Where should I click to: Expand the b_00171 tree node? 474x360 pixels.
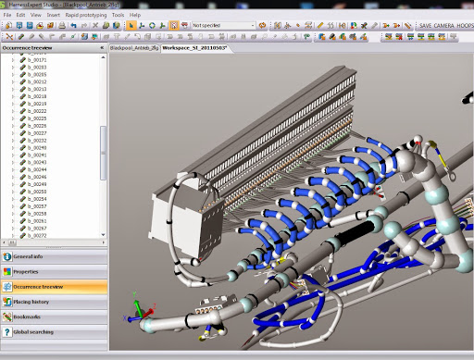coord(13,60)
